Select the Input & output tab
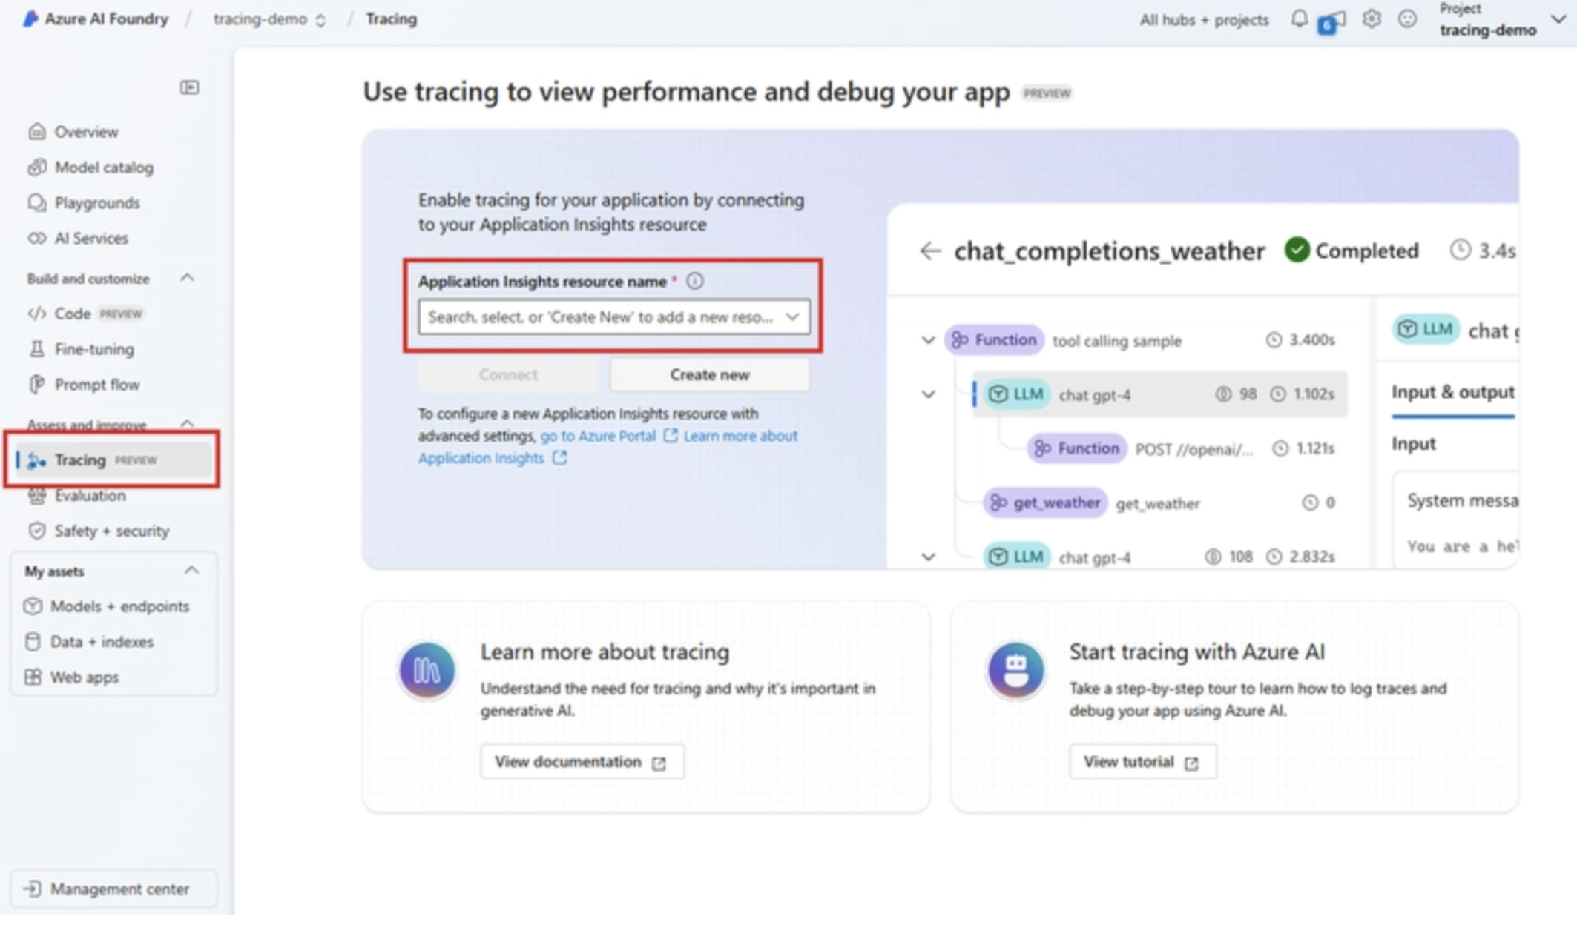 (1452, 392)
